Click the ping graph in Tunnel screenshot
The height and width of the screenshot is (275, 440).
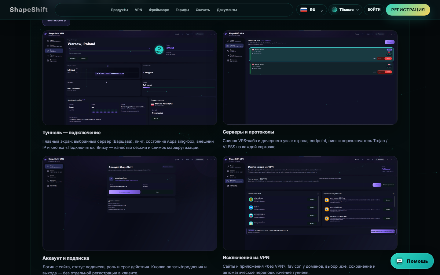[109, 73]
